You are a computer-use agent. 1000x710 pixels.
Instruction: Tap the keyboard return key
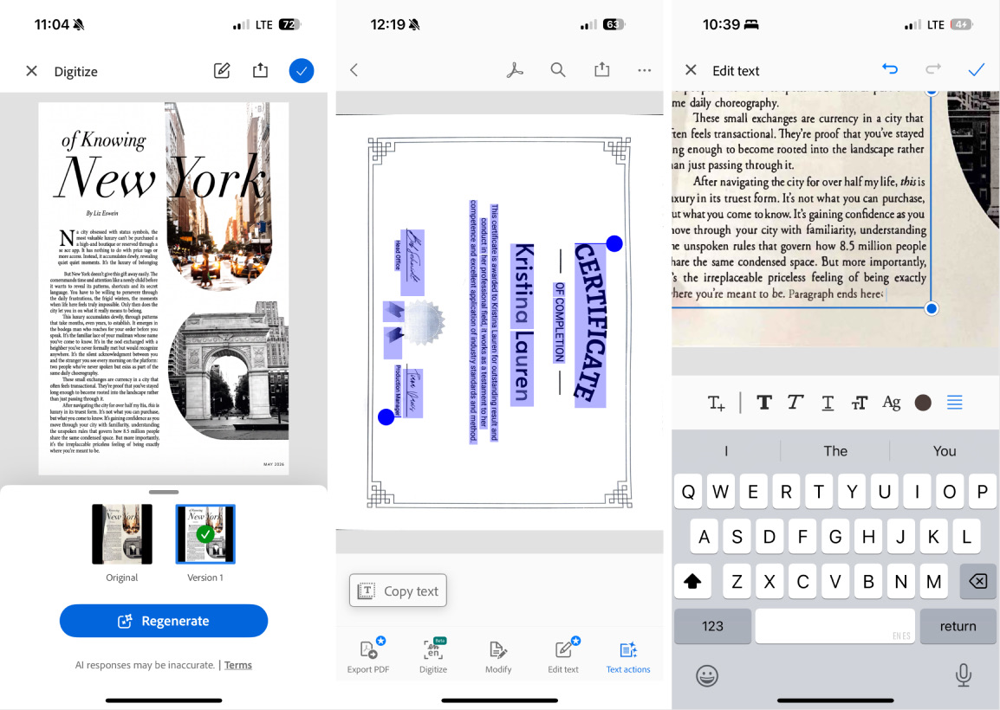click(958, 626)
